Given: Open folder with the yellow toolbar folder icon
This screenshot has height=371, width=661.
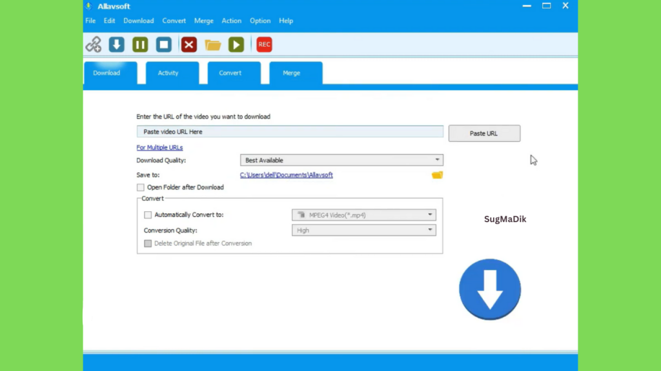Looking at the screenshot, I should pyautogui.click(x=212, y=44).
